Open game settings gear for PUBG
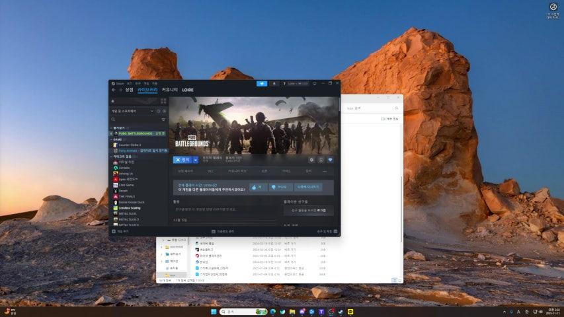564x317 pixels. point(312,160)
